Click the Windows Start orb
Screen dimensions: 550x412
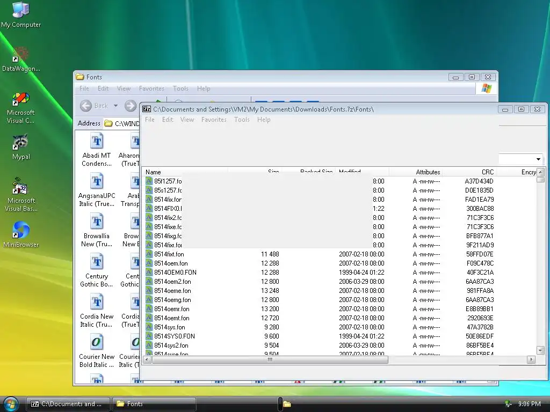[11, 404]
